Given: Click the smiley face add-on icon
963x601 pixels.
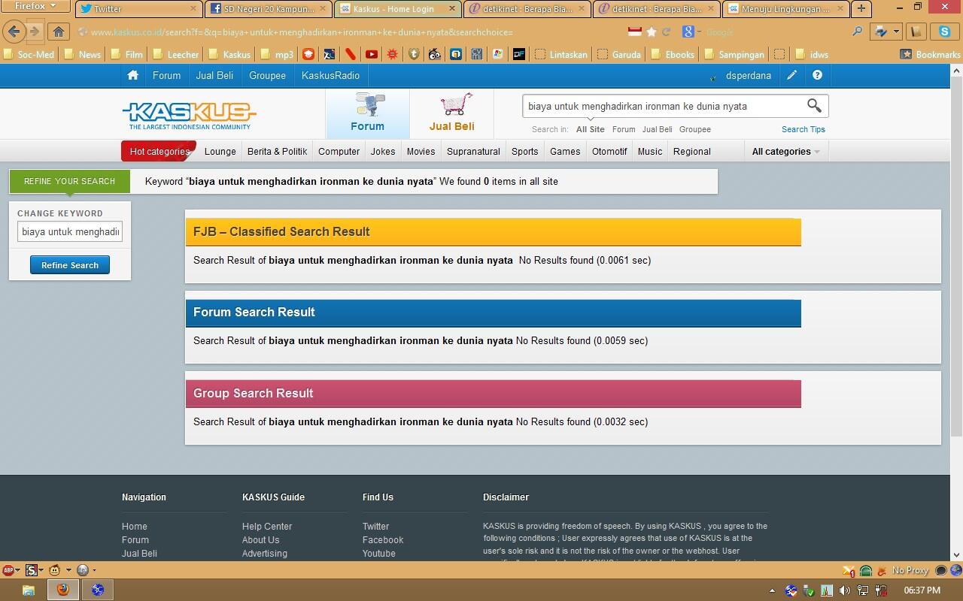Looking at the screenshot, I should click(55, 570).
